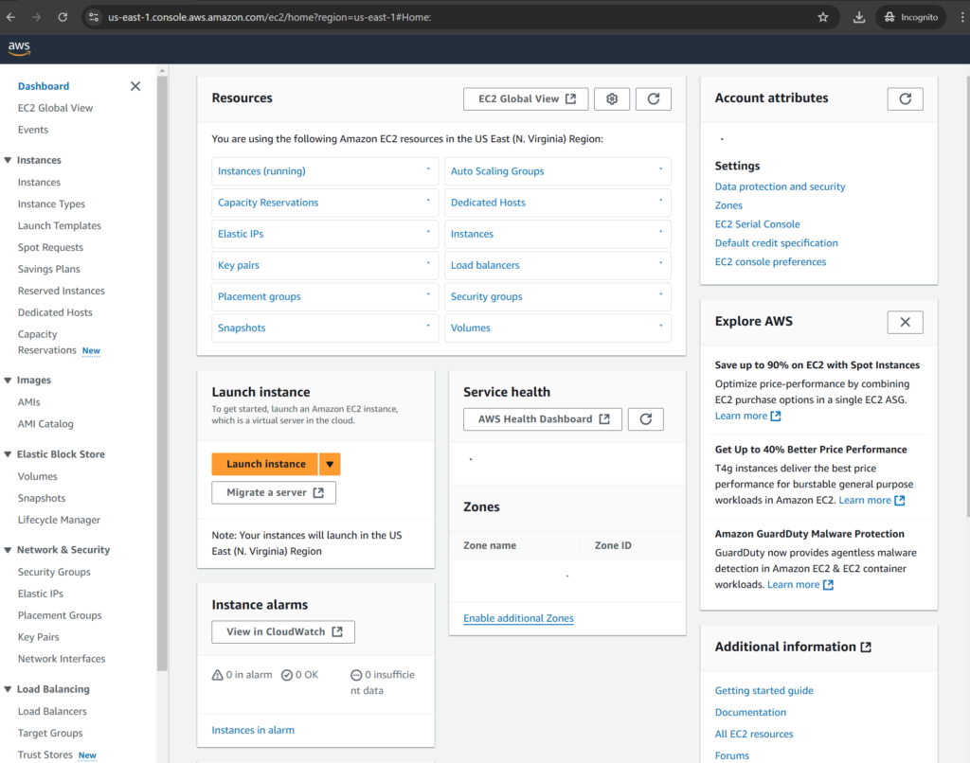The height and width of the screenshot is (763, 970).
Task: Refresh the Account attributes panel
Action: point(905,98)
